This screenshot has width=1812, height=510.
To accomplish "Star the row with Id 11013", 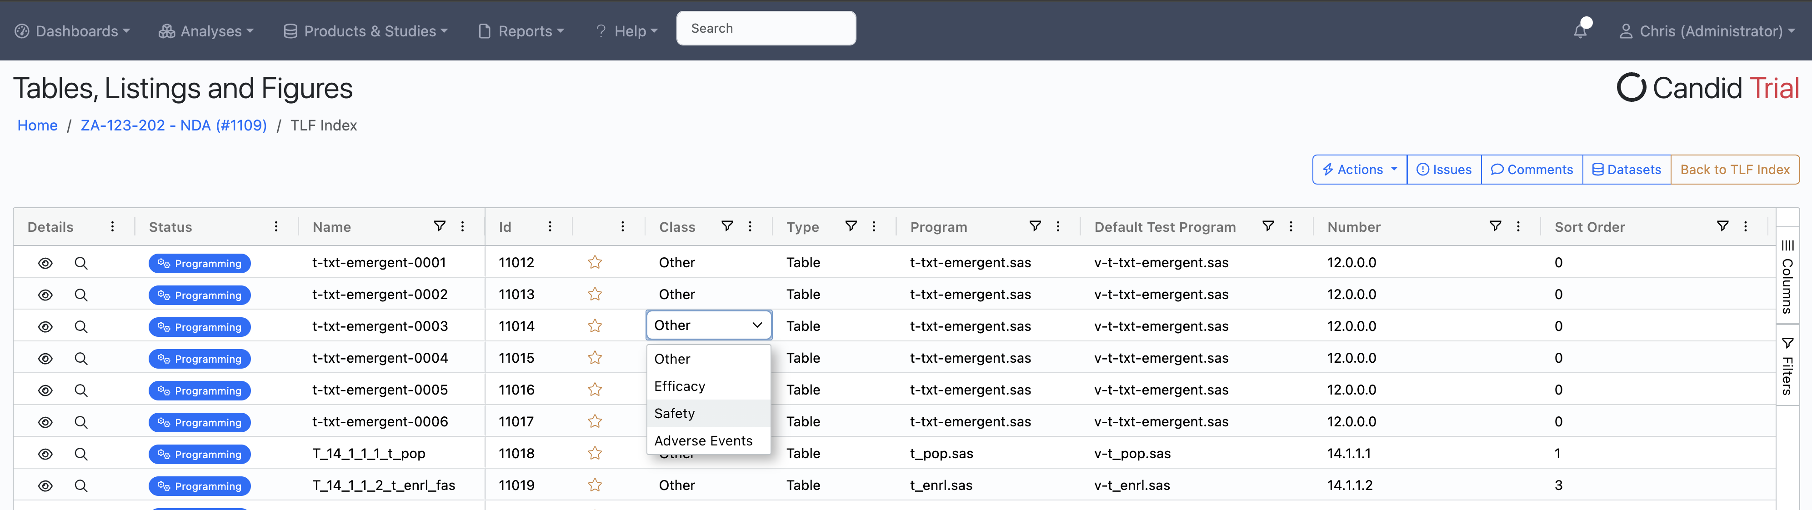I will [595, 294].
